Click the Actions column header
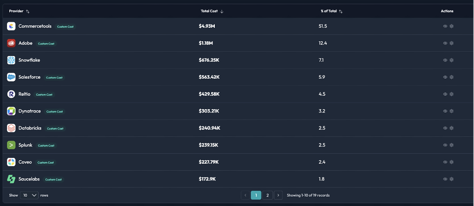Screen dimensions: 474x206 [x=447, y=11]
